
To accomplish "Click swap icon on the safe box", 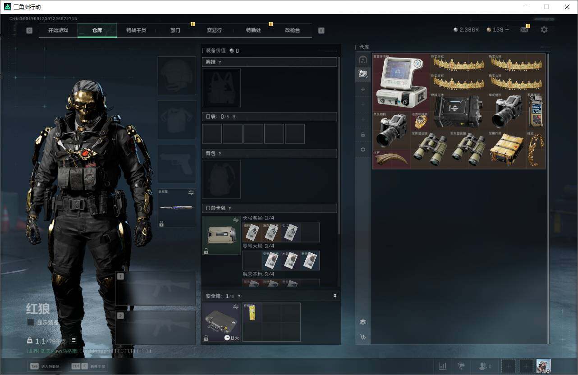I will pos(236,307).
